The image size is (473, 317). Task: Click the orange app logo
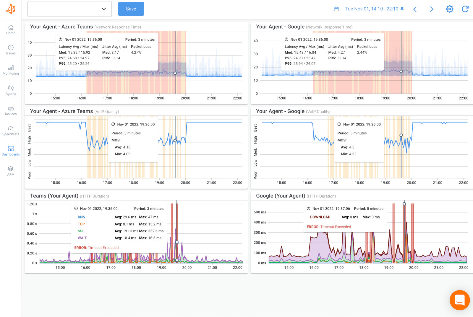tap(11, 9)
